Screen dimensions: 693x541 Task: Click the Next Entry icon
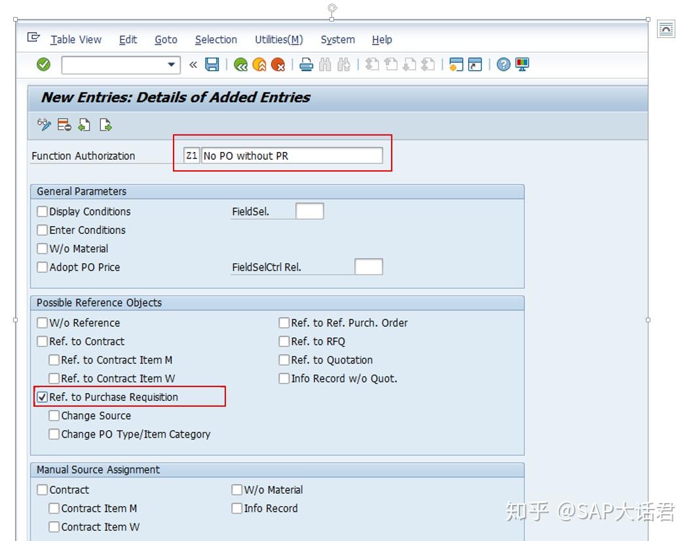105,125
